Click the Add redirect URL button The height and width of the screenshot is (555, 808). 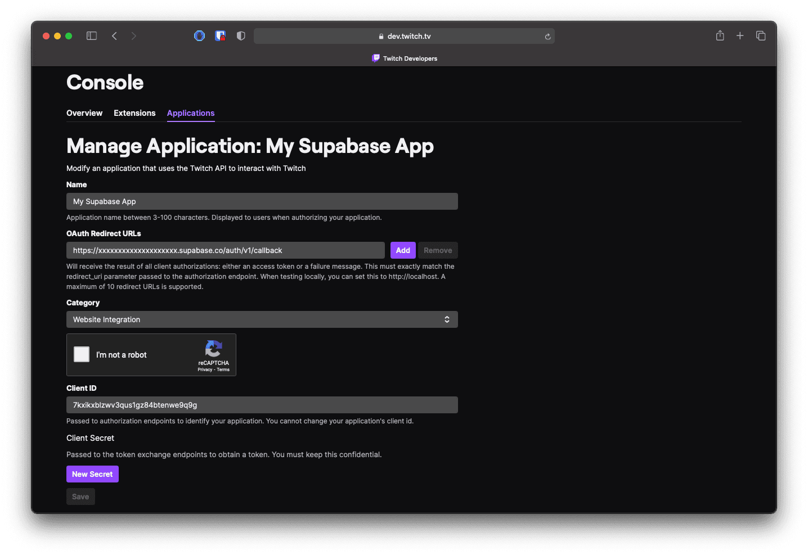click(x=403, y=250)
